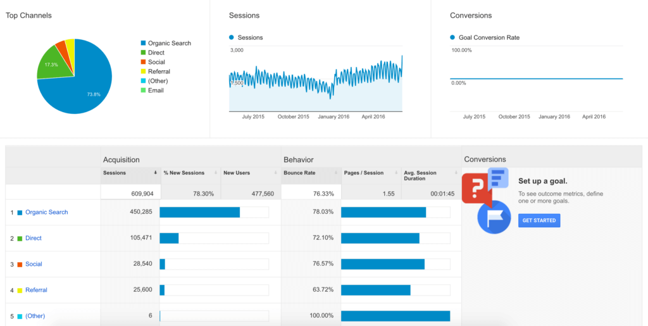
Task: Click Referral legend entry in Top Channels
Action: tap(156, 72)
